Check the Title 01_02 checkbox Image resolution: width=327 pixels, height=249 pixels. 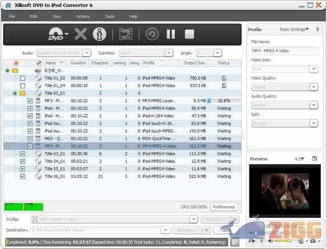pos(22,78)
